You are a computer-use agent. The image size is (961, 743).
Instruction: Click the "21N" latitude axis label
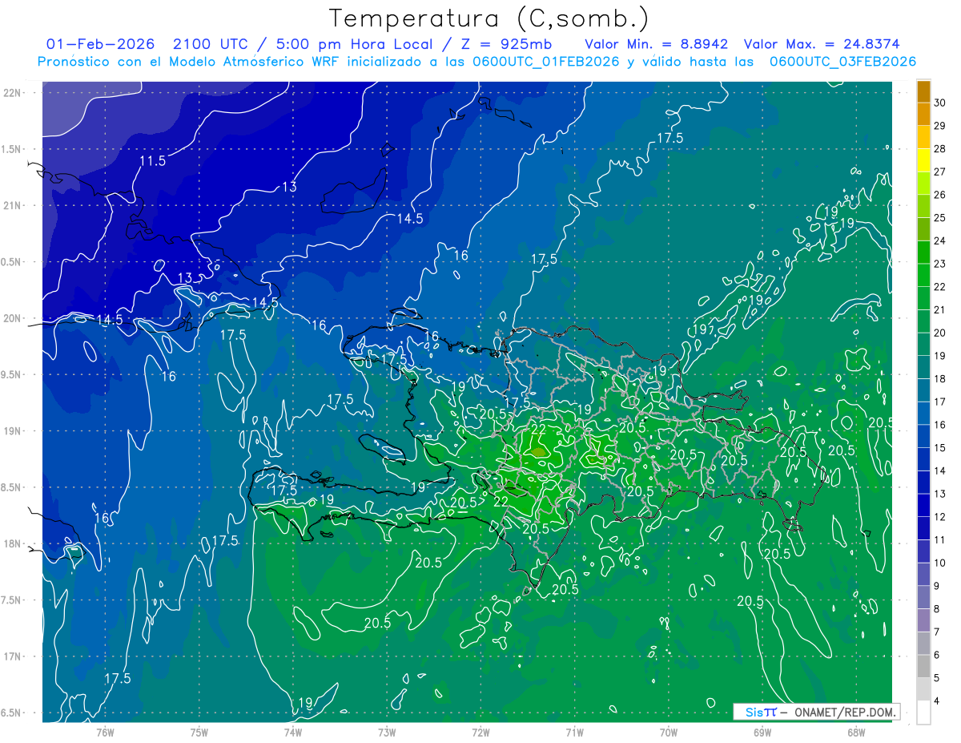pos(13,205)
